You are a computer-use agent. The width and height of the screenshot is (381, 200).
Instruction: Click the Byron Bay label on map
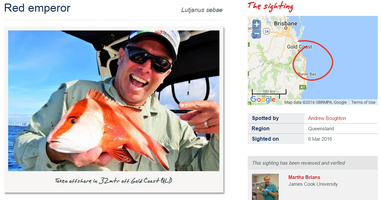[x=307, y=74]
